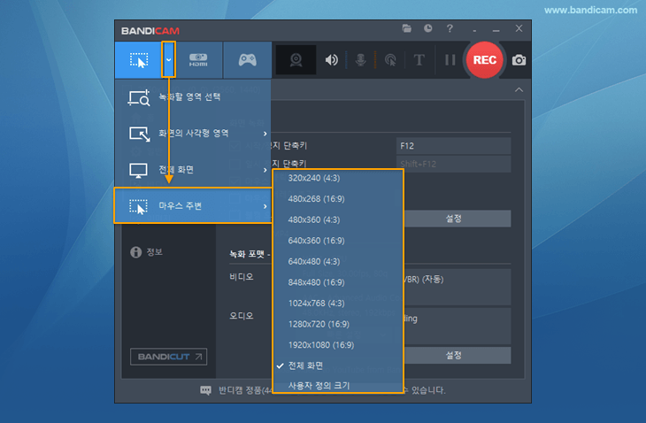
Task: Open the scheduled recording clock icon
Action: click(428, 28)
